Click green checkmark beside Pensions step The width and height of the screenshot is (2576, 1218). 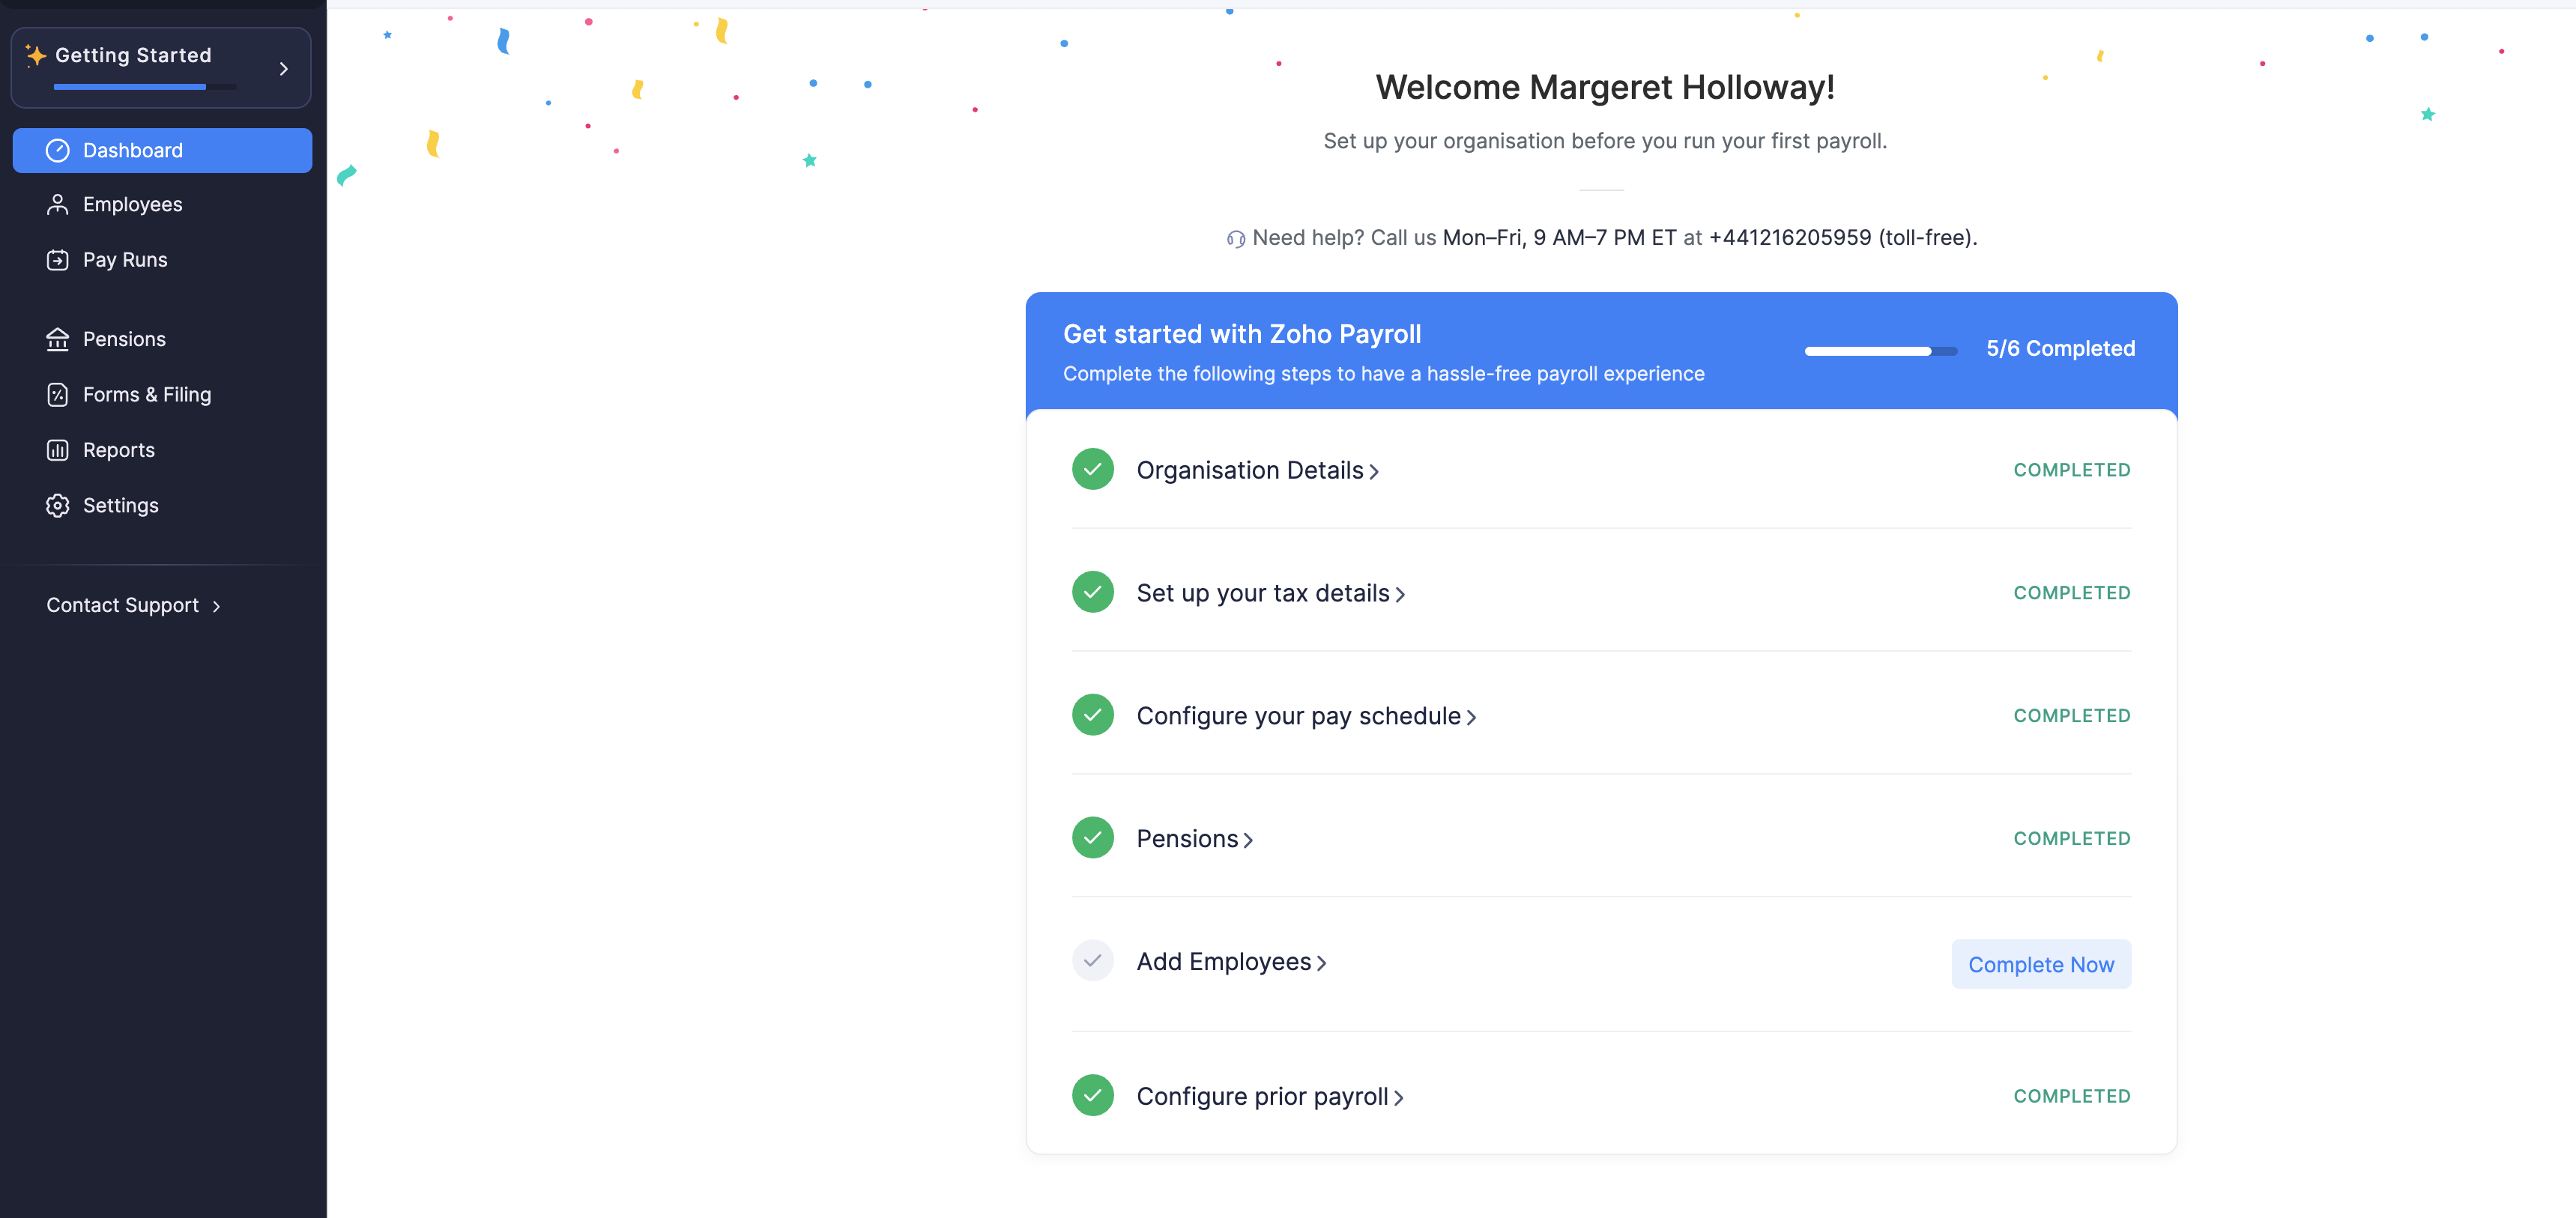[1093, 838]
